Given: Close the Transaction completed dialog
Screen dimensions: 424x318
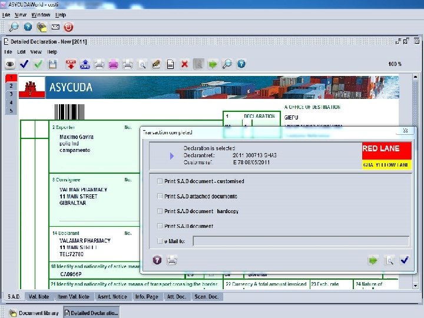Looking at the screenshot, I should point(405,130).
